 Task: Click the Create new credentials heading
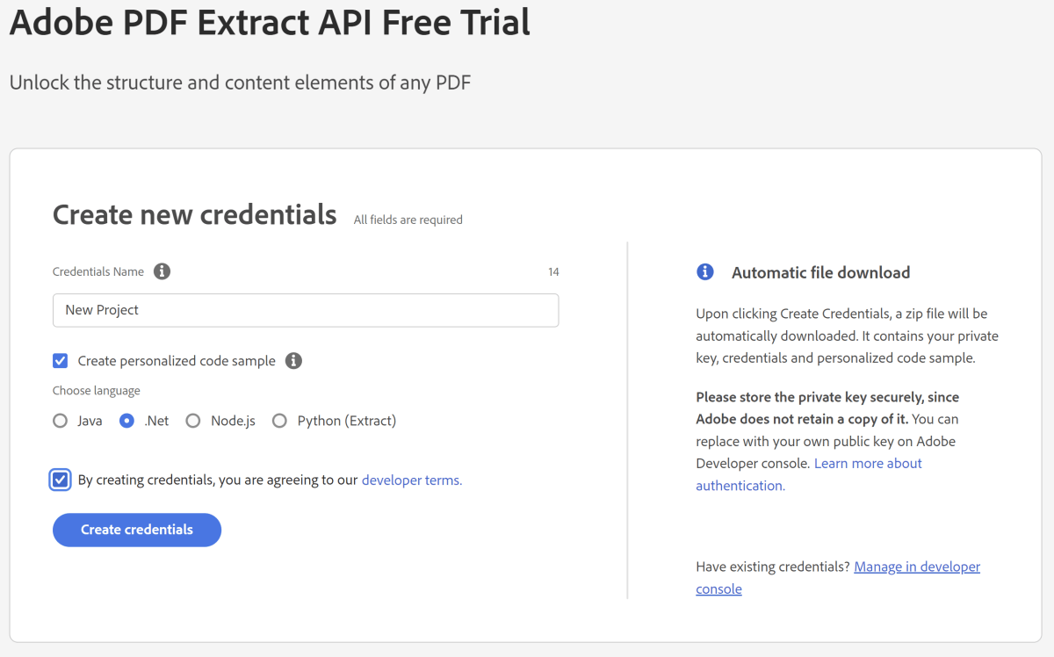[195, 214]
